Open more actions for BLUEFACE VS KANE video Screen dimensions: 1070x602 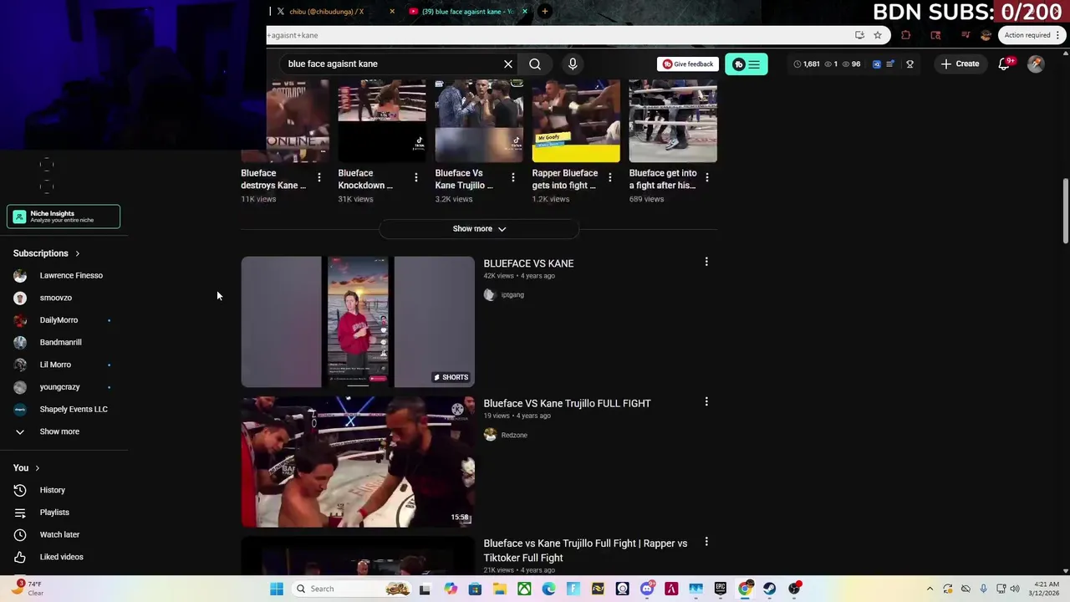click(x=706, y=263)
